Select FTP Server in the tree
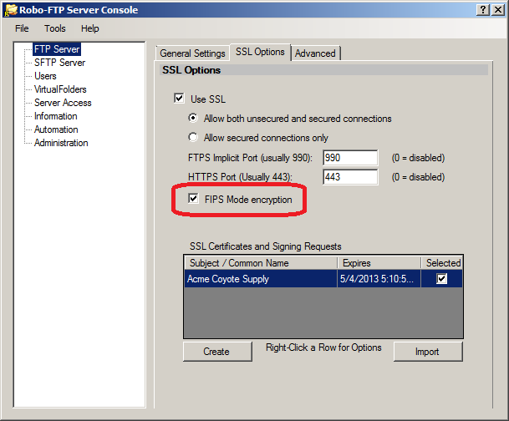This screenshot has height=421, width=509. click(57, 49)
